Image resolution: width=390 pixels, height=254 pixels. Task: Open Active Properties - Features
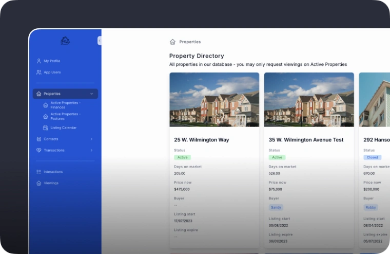pos(65,116)
